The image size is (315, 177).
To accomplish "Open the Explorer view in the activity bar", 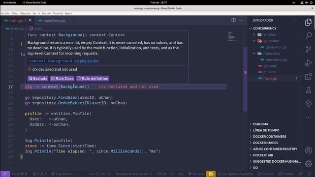I will click(x=309, y=22).
